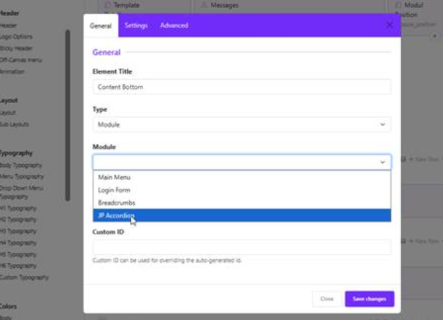Select JP Accordion module option

pos(242,215)
